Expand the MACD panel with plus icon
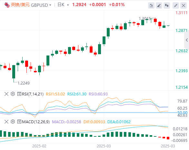The width and height of the screenshot is (189, 150). point(19,122)
